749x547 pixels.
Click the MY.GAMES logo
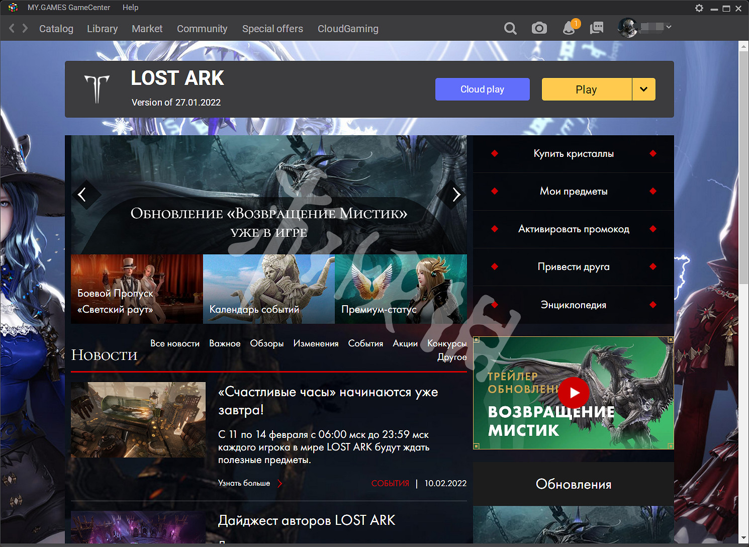[13, 8]
